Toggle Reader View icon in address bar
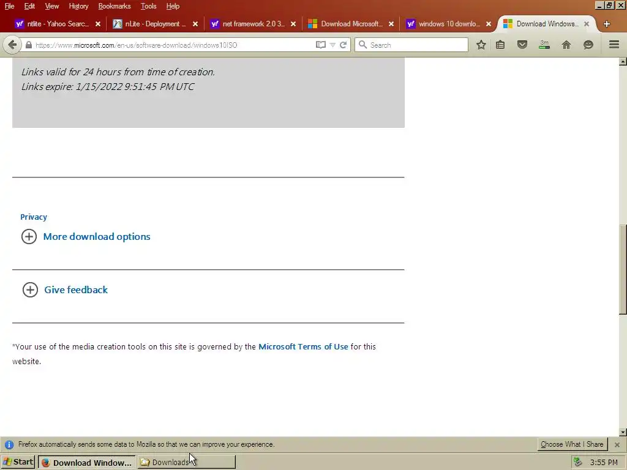This screenshot has width=627, height=470. (321, 45)
